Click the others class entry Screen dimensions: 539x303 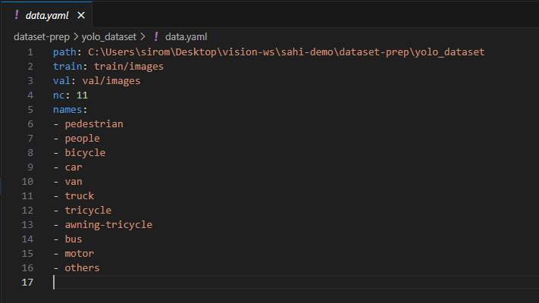(x=82, y=268)
